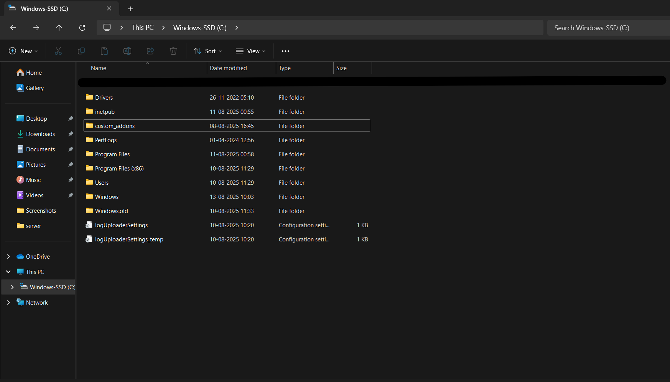The image size is (670, 382).
Task: Sort by Date modified column header
Action: [x=228, y=68]
